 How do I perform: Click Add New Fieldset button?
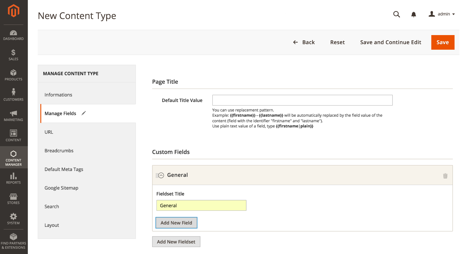176,242
